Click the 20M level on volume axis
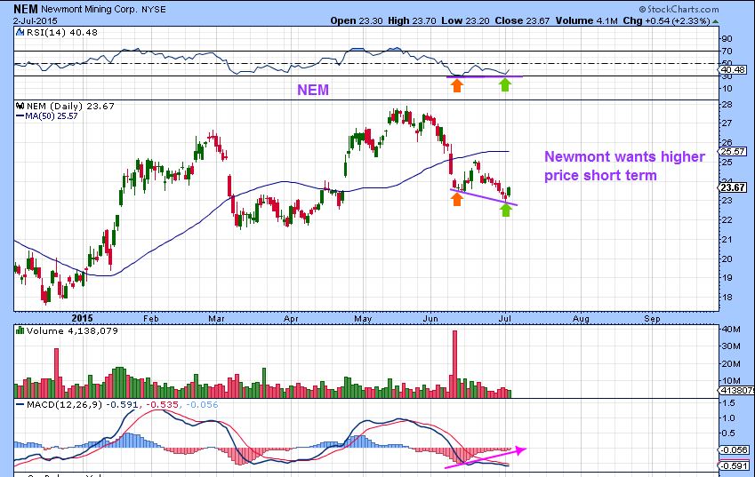Screen dimensions: 755x477 (731, 363)
